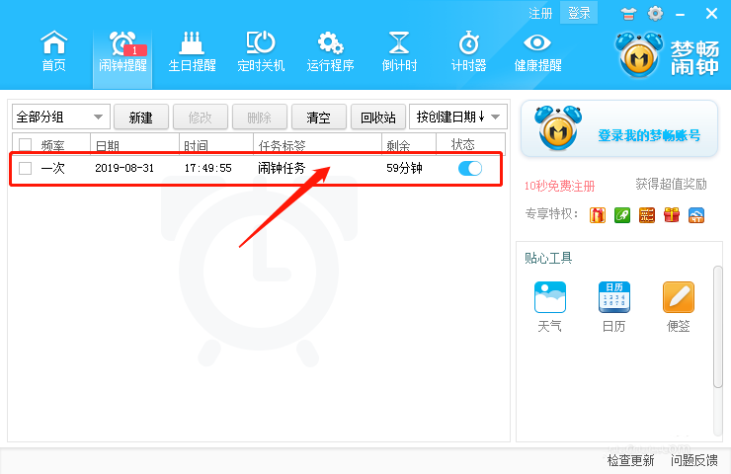Expand the 全部分组 group dropdown

[61, 117]
